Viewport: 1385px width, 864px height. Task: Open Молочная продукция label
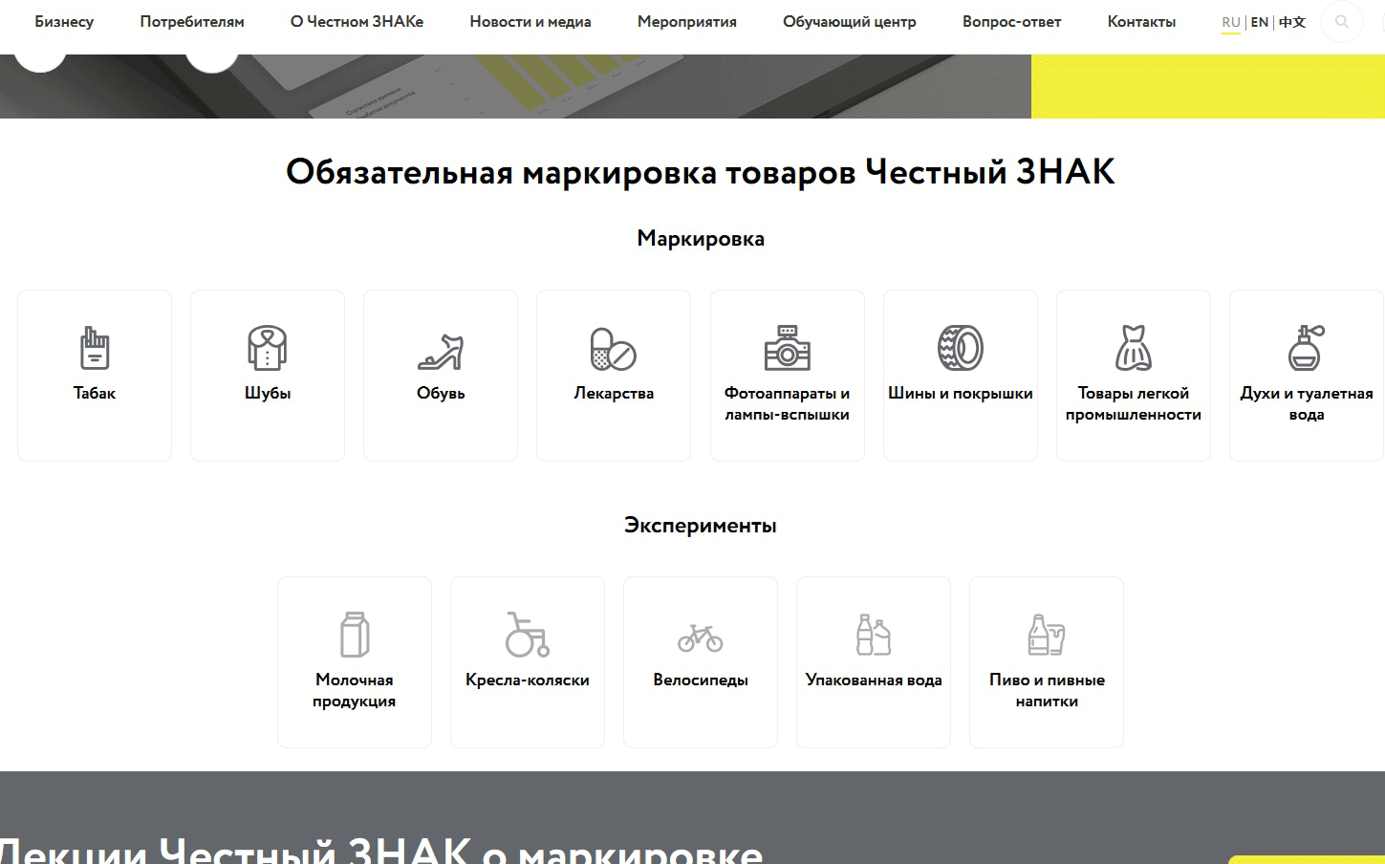point(355,690)
